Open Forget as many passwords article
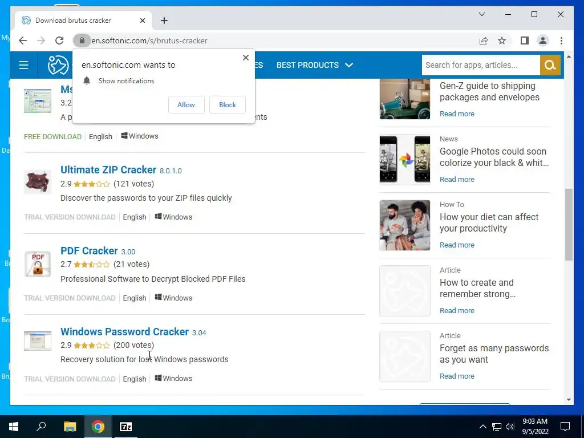584x438 pixels. coord(494,354)
